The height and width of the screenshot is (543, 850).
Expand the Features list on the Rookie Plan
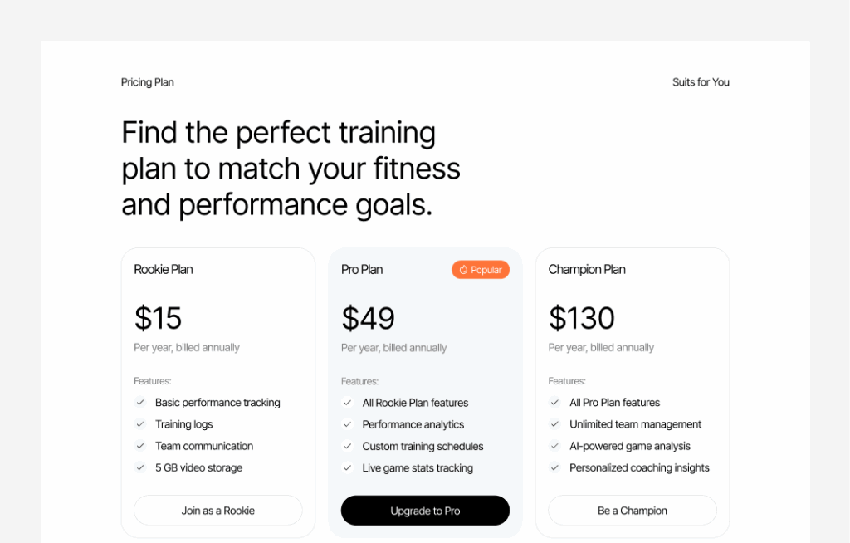pos(152,381)
